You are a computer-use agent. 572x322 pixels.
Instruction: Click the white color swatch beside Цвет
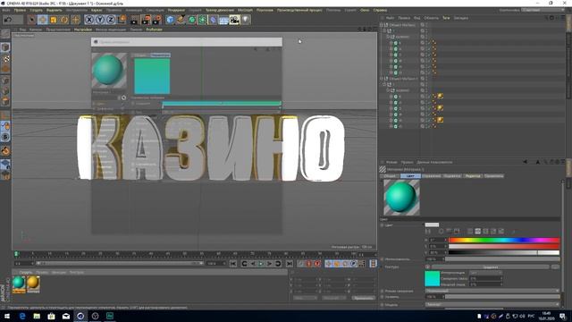point(432,225)
